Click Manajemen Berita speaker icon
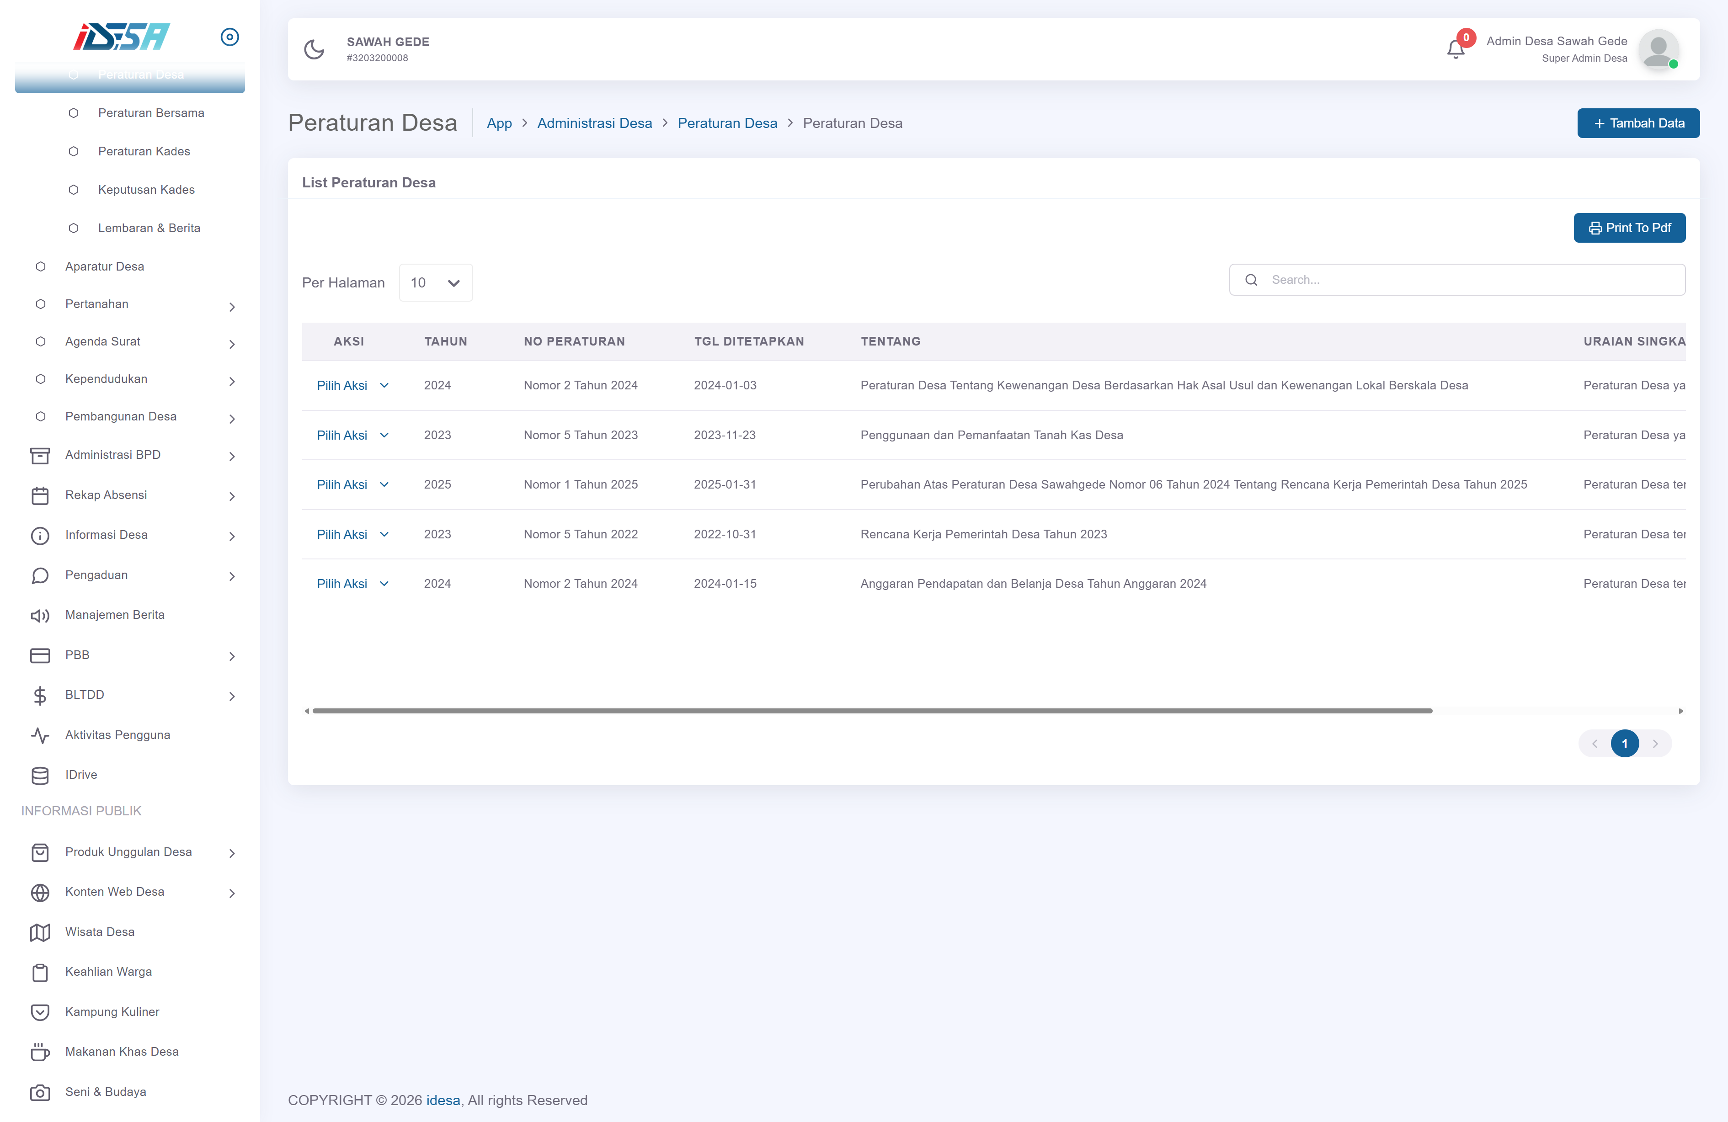The image size is (1728, 1122). pos(40,616)
